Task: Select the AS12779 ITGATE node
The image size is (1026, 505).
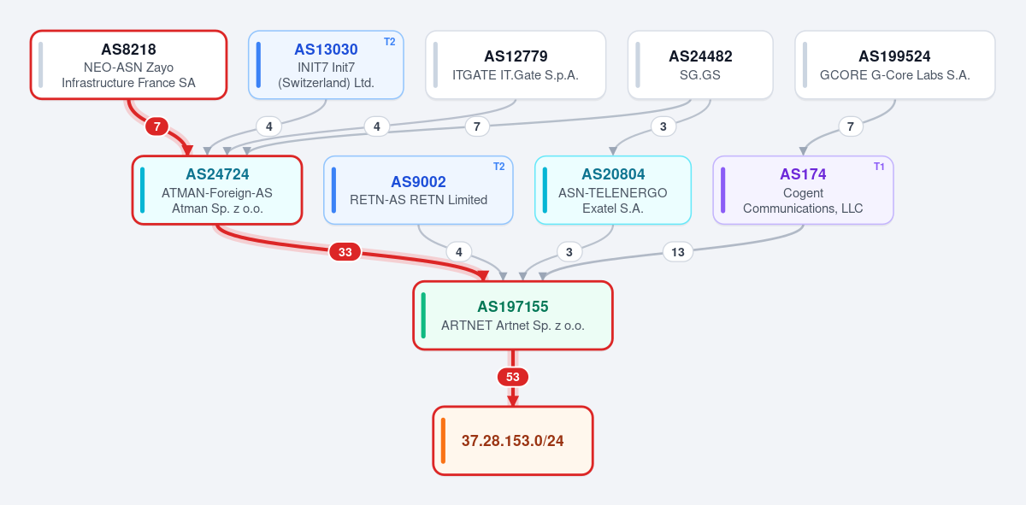Action: click(516, 65)
